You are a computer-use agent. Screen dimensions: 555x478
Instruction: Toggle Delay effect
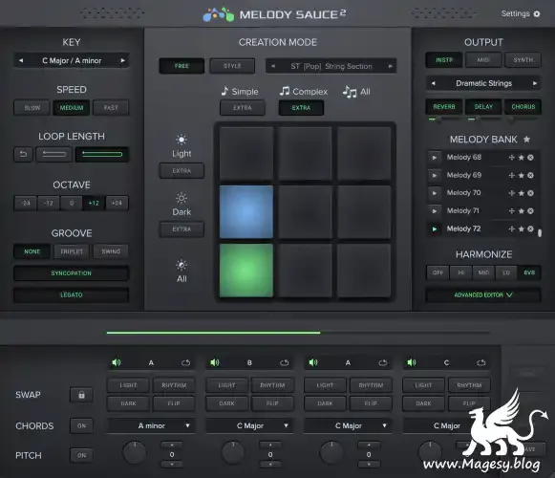483,107
